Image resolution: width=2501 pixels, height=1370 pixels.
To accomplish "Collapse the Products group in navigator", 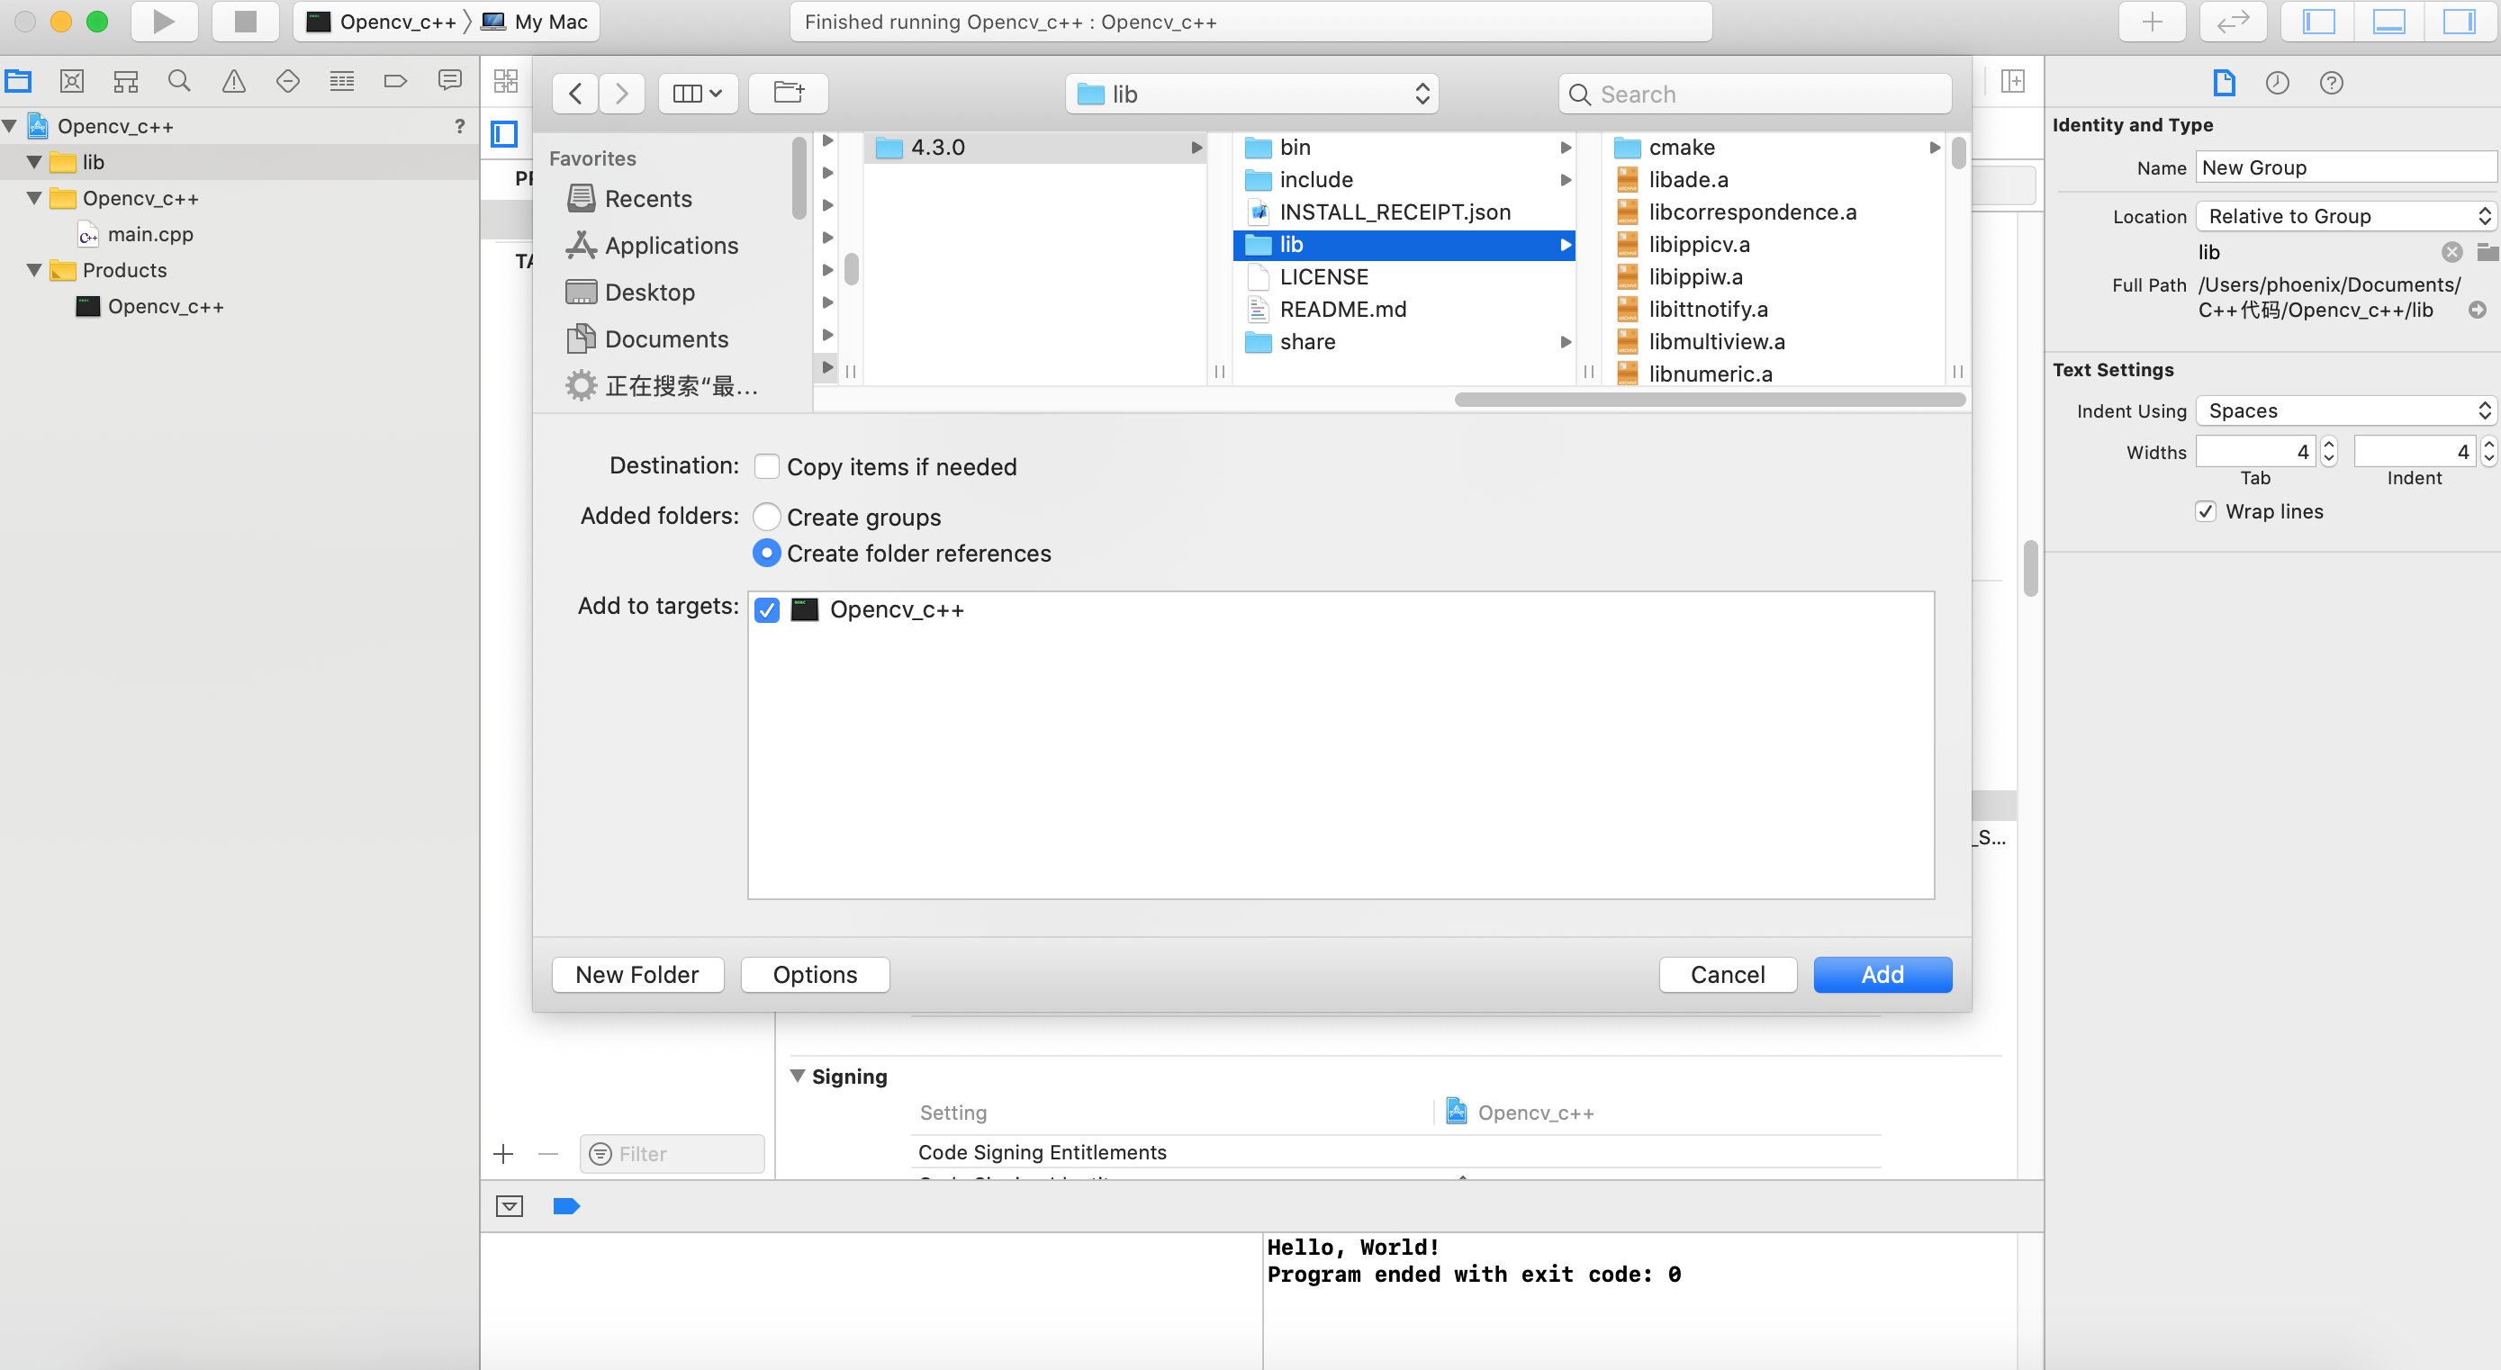I will click(x=34, y=270).
